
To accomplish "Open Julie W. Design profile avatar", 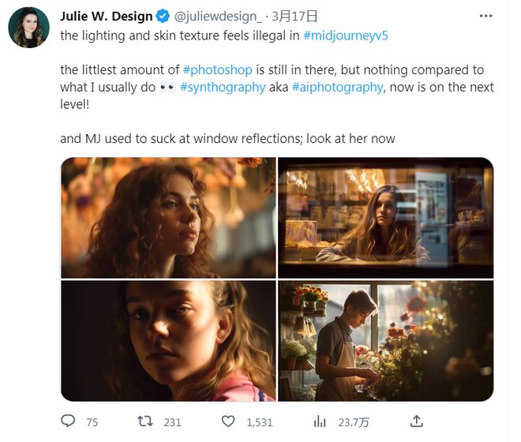I will (28, 27).
